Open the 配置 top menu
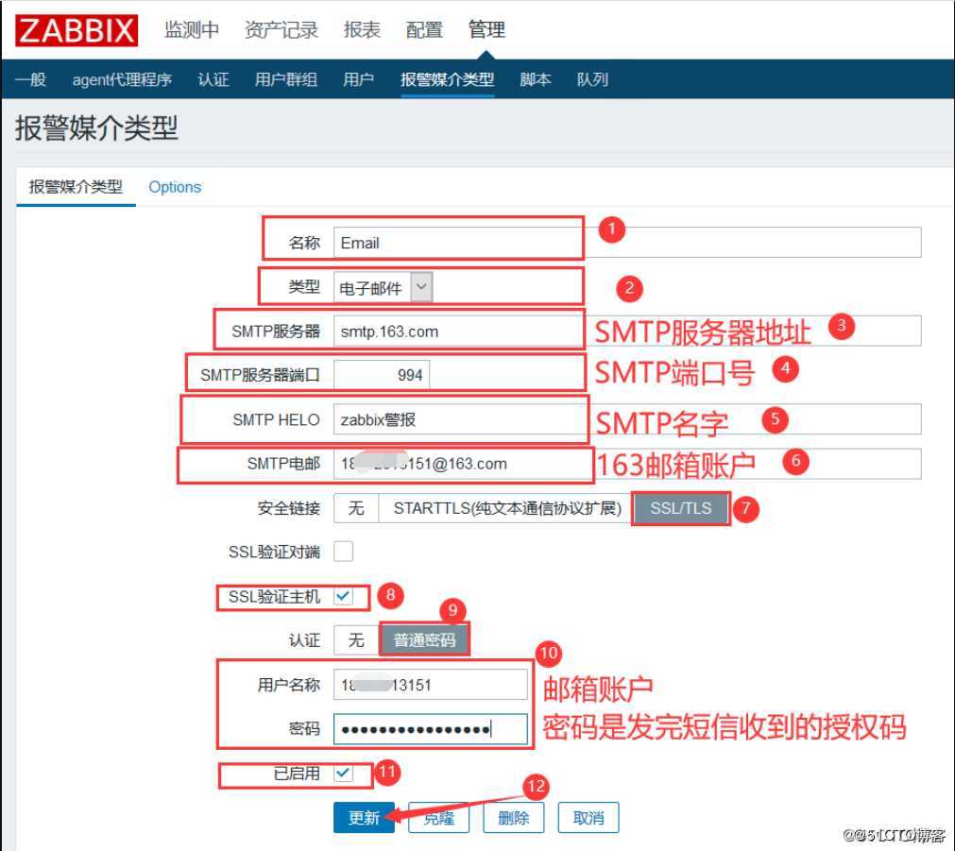The image size is (955, 851). (424, 29)
